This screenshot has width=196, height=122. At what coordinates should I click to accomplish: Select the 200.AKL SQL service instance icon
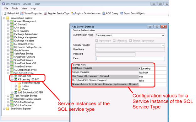click(x=16, y=76)
